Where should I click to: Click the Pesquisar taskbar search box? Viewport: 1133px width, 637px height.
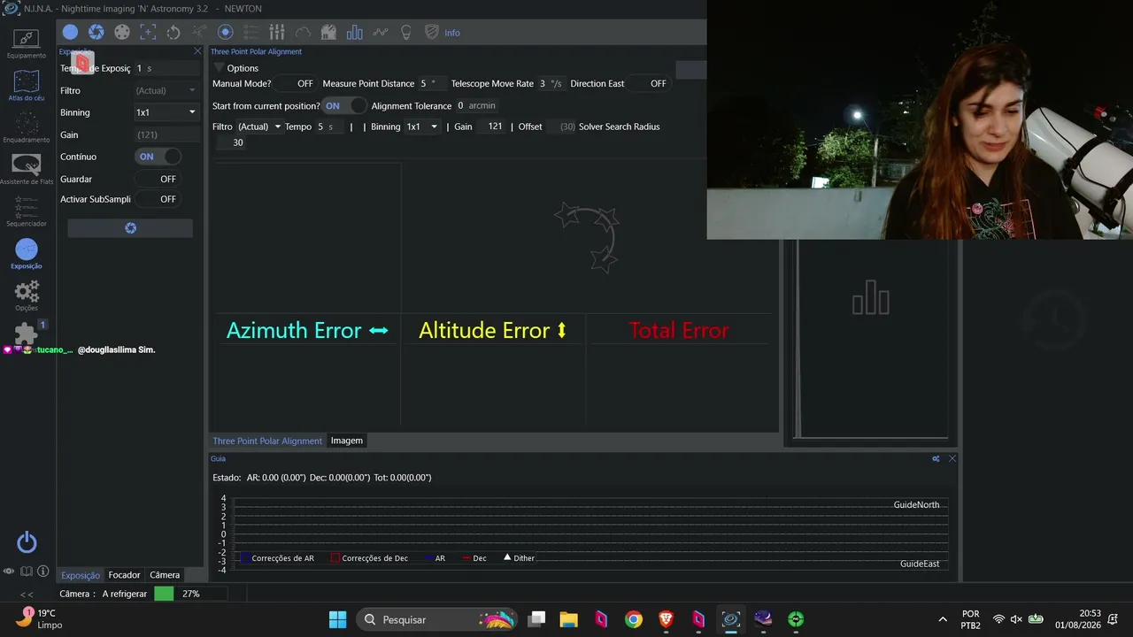[x=438, y=619]
